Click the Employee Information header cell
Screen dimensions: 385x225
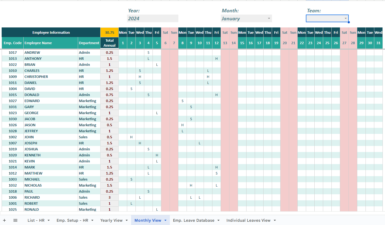coord(51,32)
